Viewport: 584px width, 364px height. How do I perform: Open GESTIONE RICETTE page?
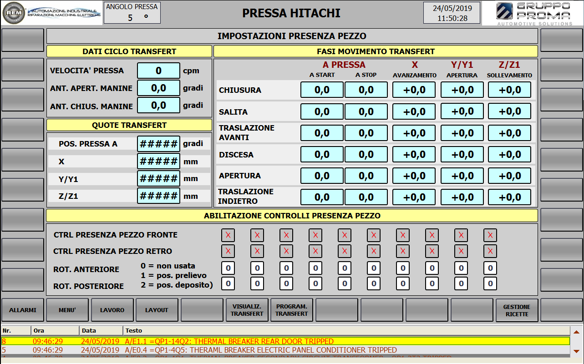[517, 310]
